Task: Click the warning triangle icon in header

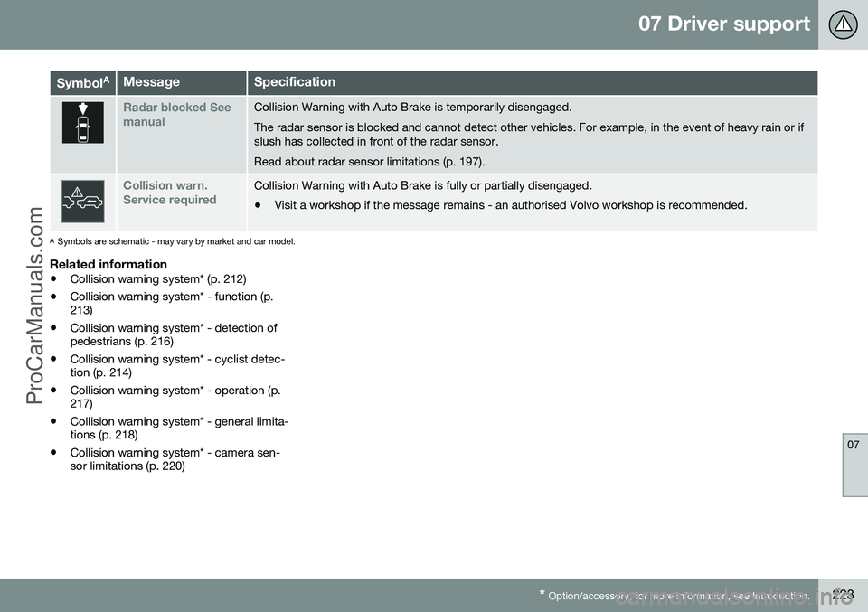Action: (844, 24)
